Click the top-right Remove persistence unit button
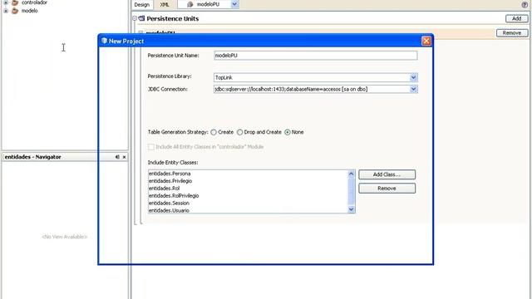 click(x=512, y=33)
